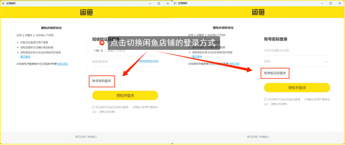Tick the agreement checkbox in the password login form
345x145 pixels.
pos(265,99)
